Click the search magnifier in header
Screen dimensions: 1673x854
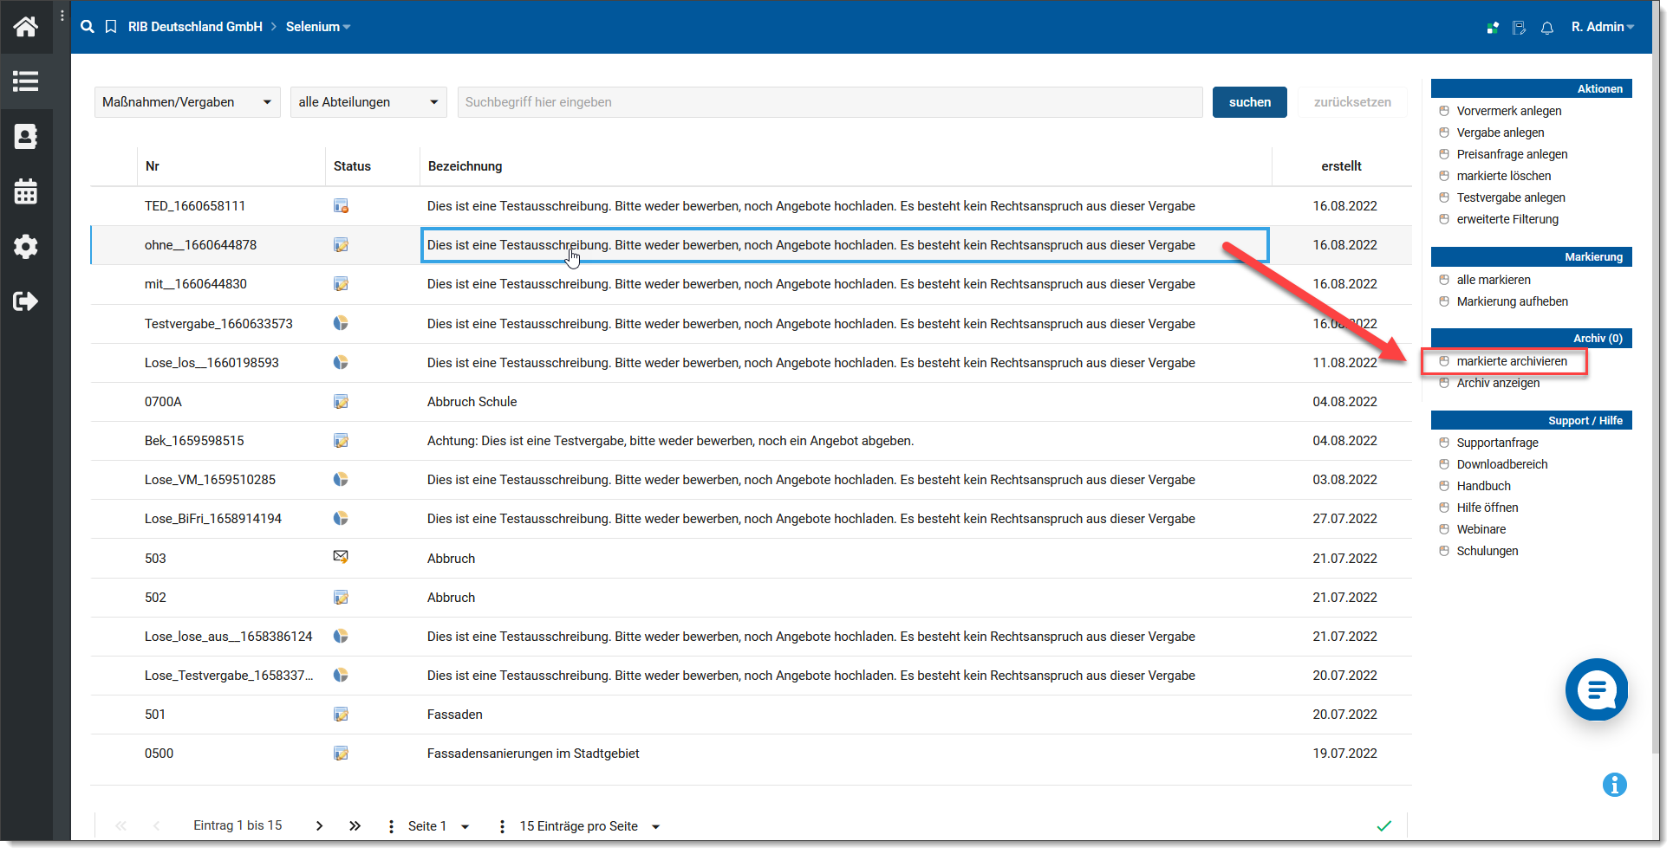pos(88,27)
